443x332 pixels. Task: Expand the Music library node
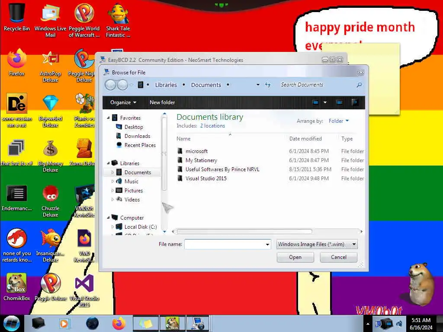(112, 181)
